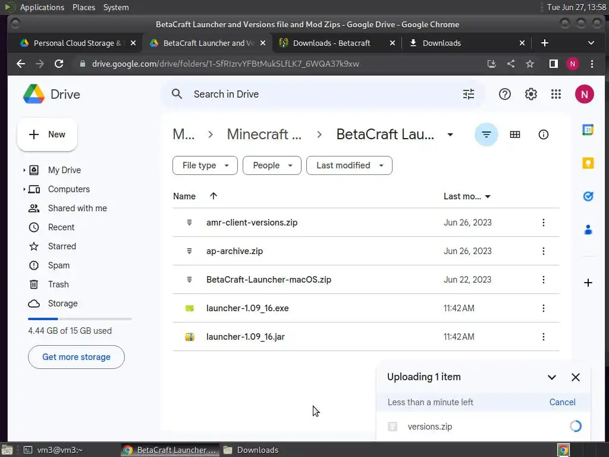Cancel the versions.zip upload
The height and width of the screenshot is (457, 609).
pyautogui.click(x=562, y=402)
